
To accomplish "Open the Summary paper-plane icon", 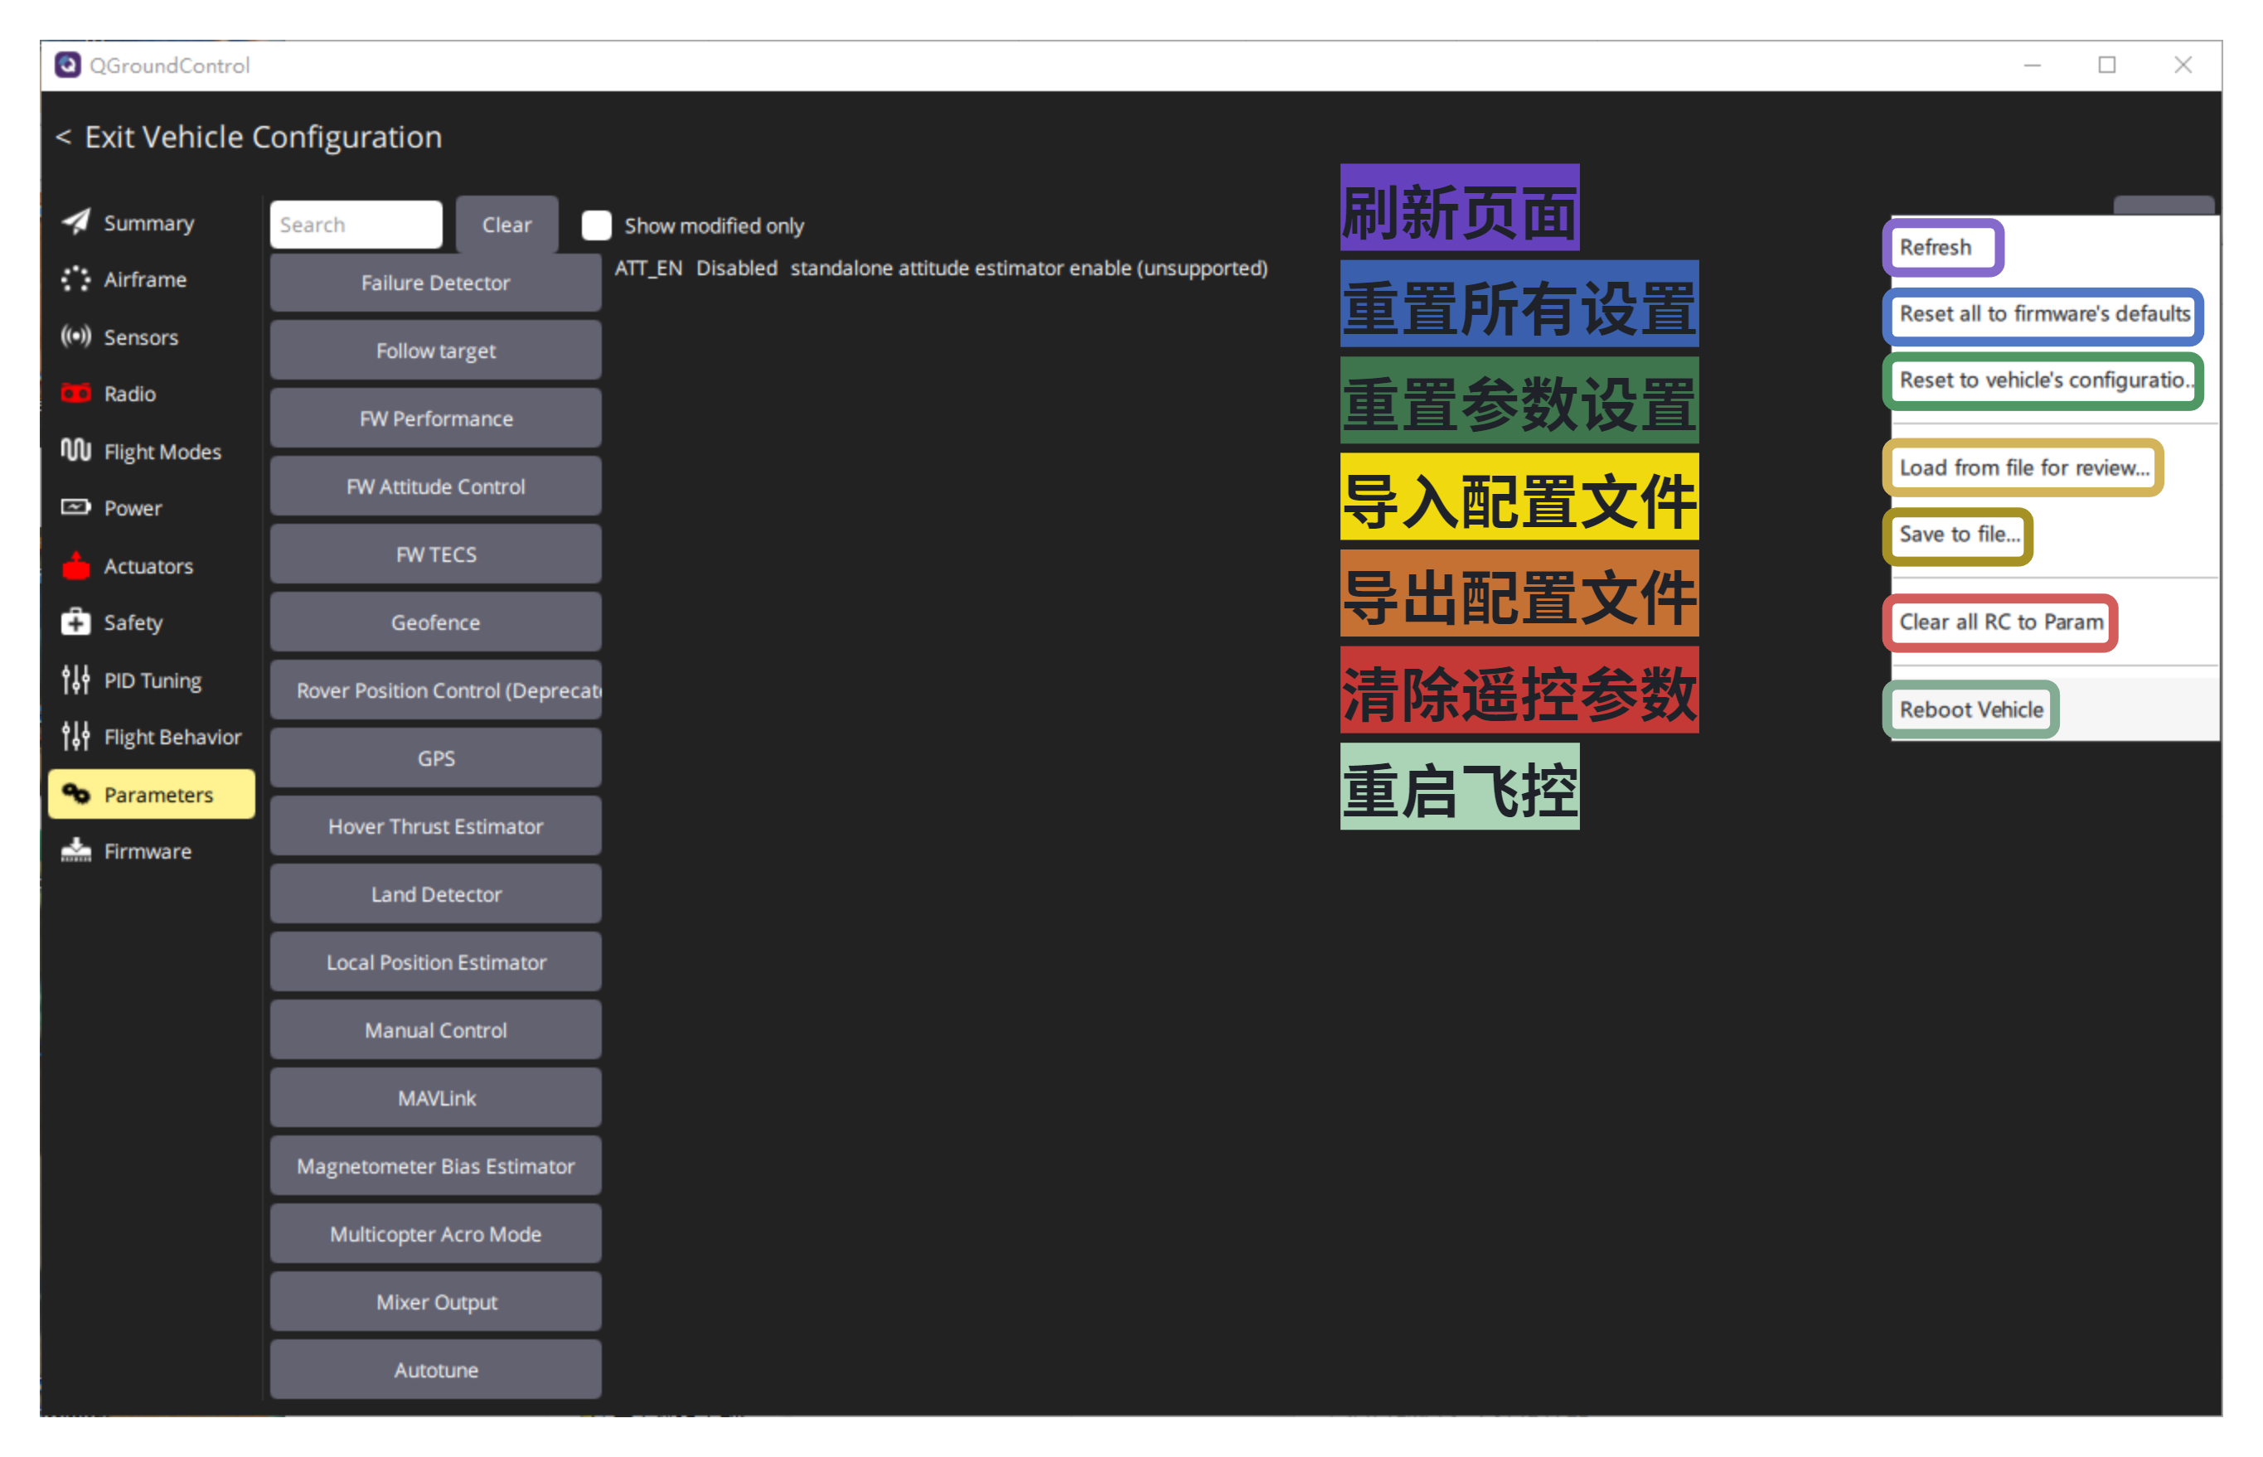I will tap(75, 222).
